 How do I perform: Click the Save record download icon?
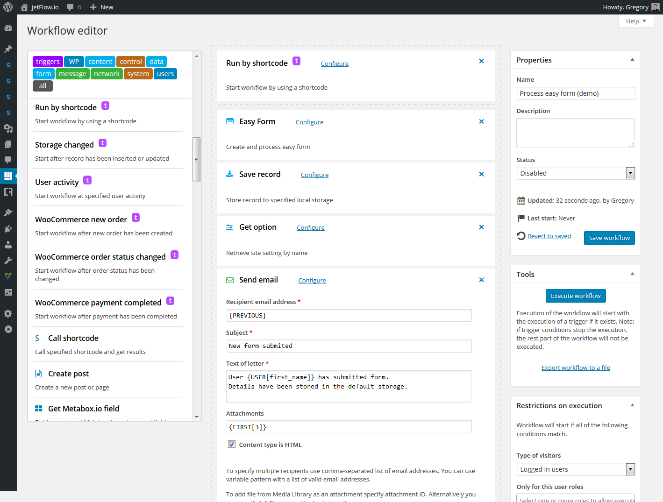pos(230,174)
